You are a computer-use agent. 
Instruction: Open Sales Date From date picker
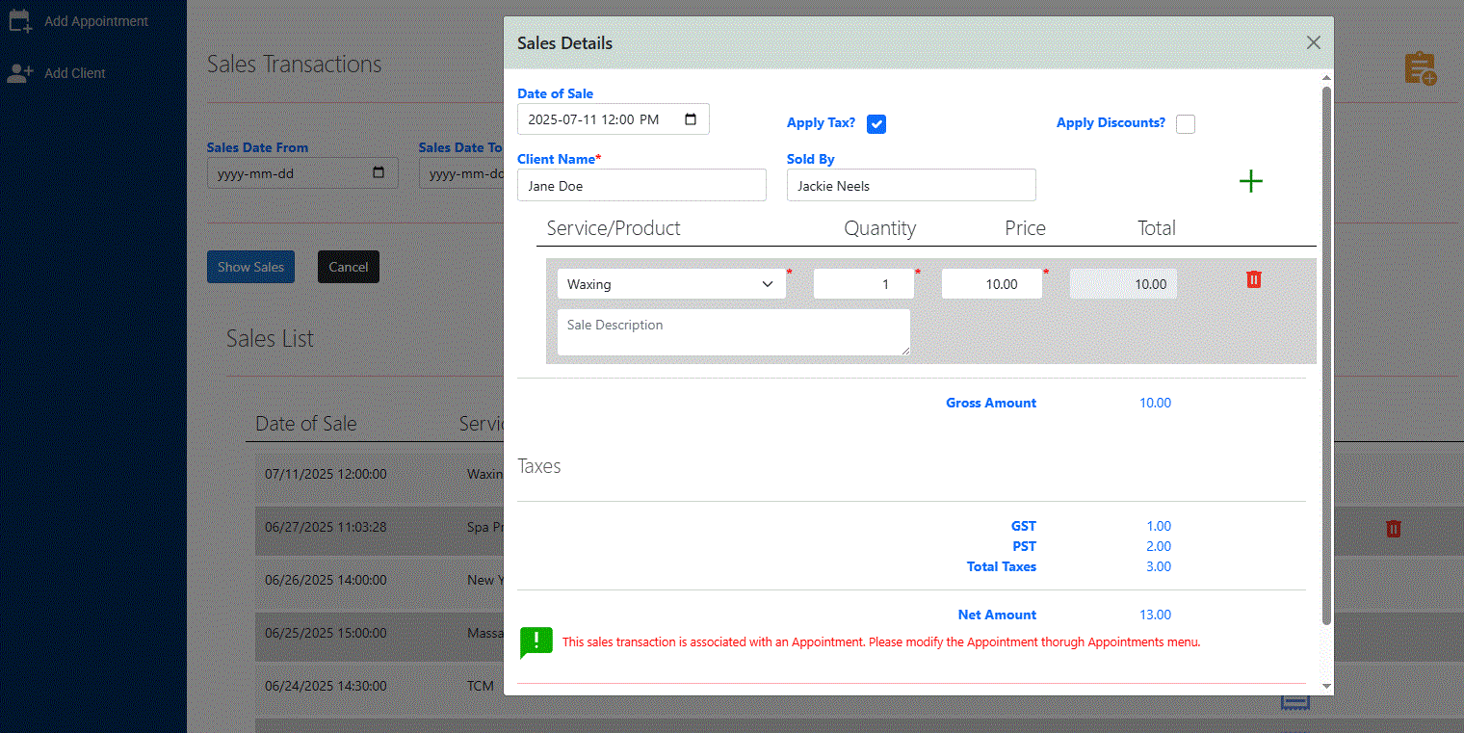[379, 173]
